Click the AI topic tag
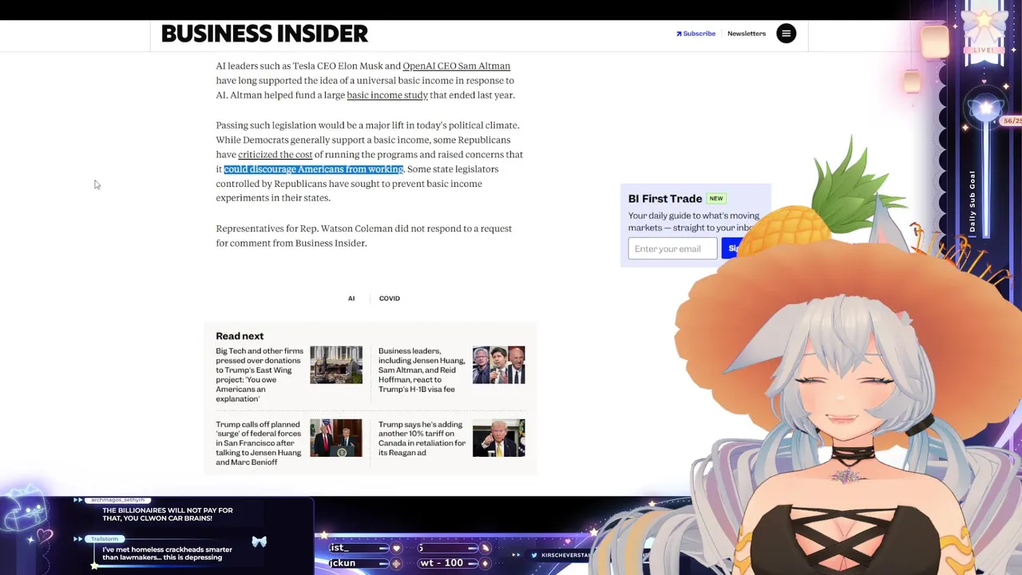Image resolution: width=1022 pixels, height=575 pixels. [351, 298]
